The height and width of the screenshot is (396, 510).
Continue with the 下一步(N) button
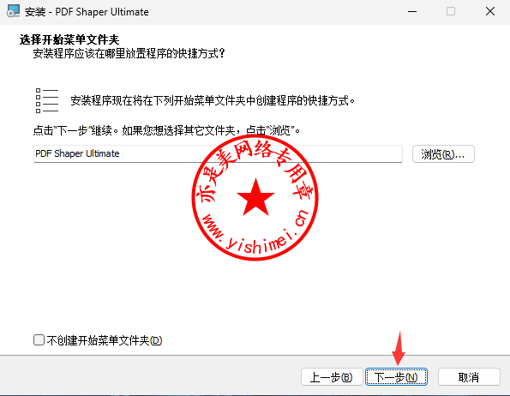(x=396, y=377)
